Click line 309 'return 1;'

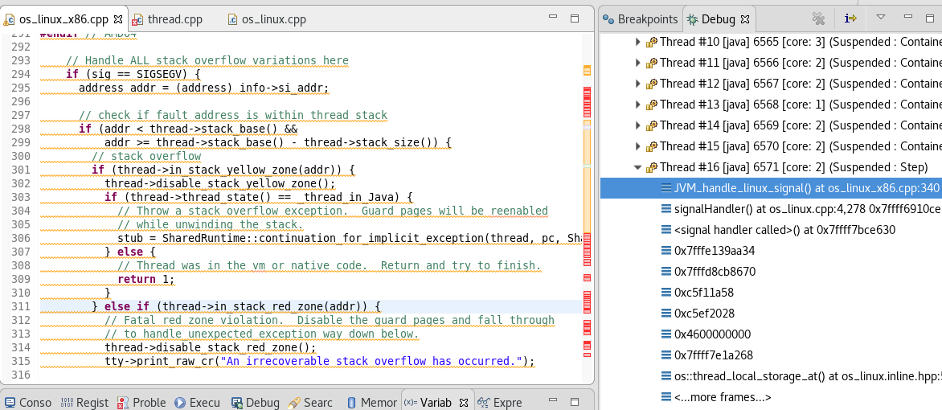pyautogui.click(x=146, y=279)
